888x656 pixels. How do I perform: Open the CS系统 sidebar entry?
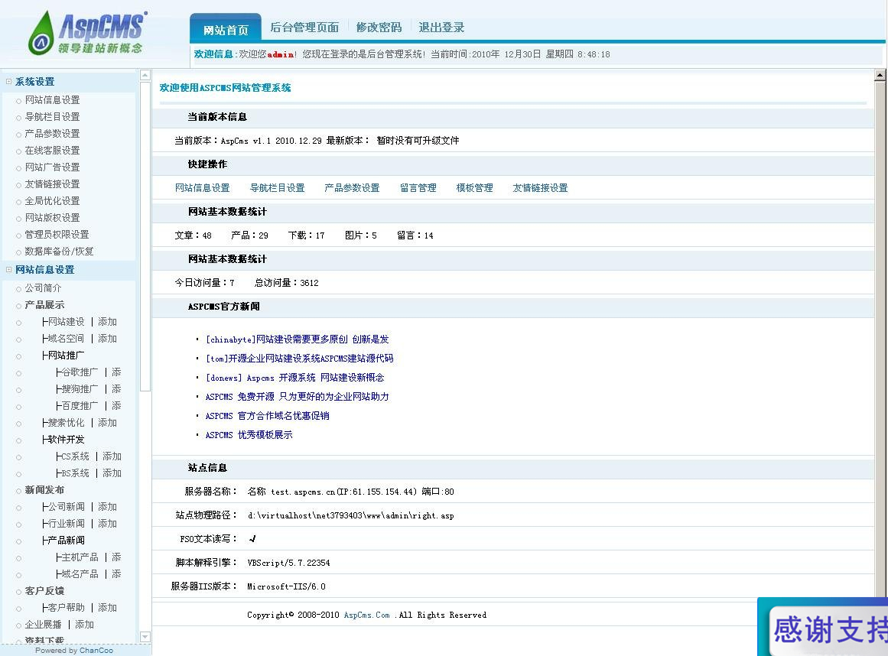point(75,456)
